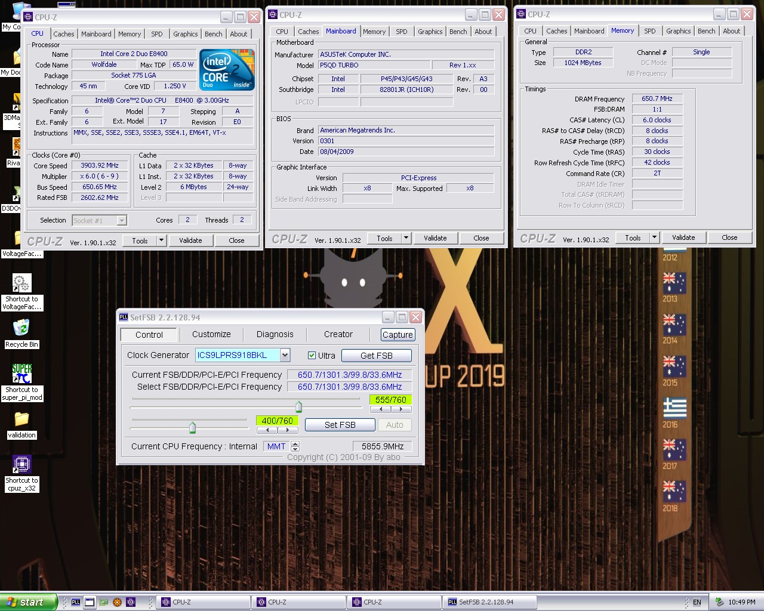Open the Clock Generator dropdown
764x611 pixels.
pyautogui.click(x=285, y=355)
